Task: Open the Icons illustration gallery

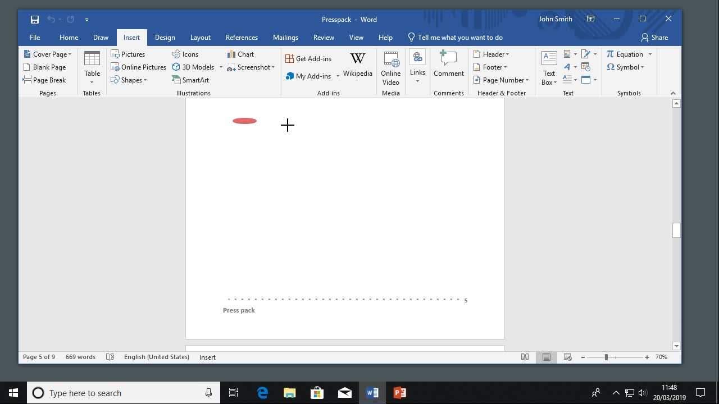Action: tap(185, 54)
